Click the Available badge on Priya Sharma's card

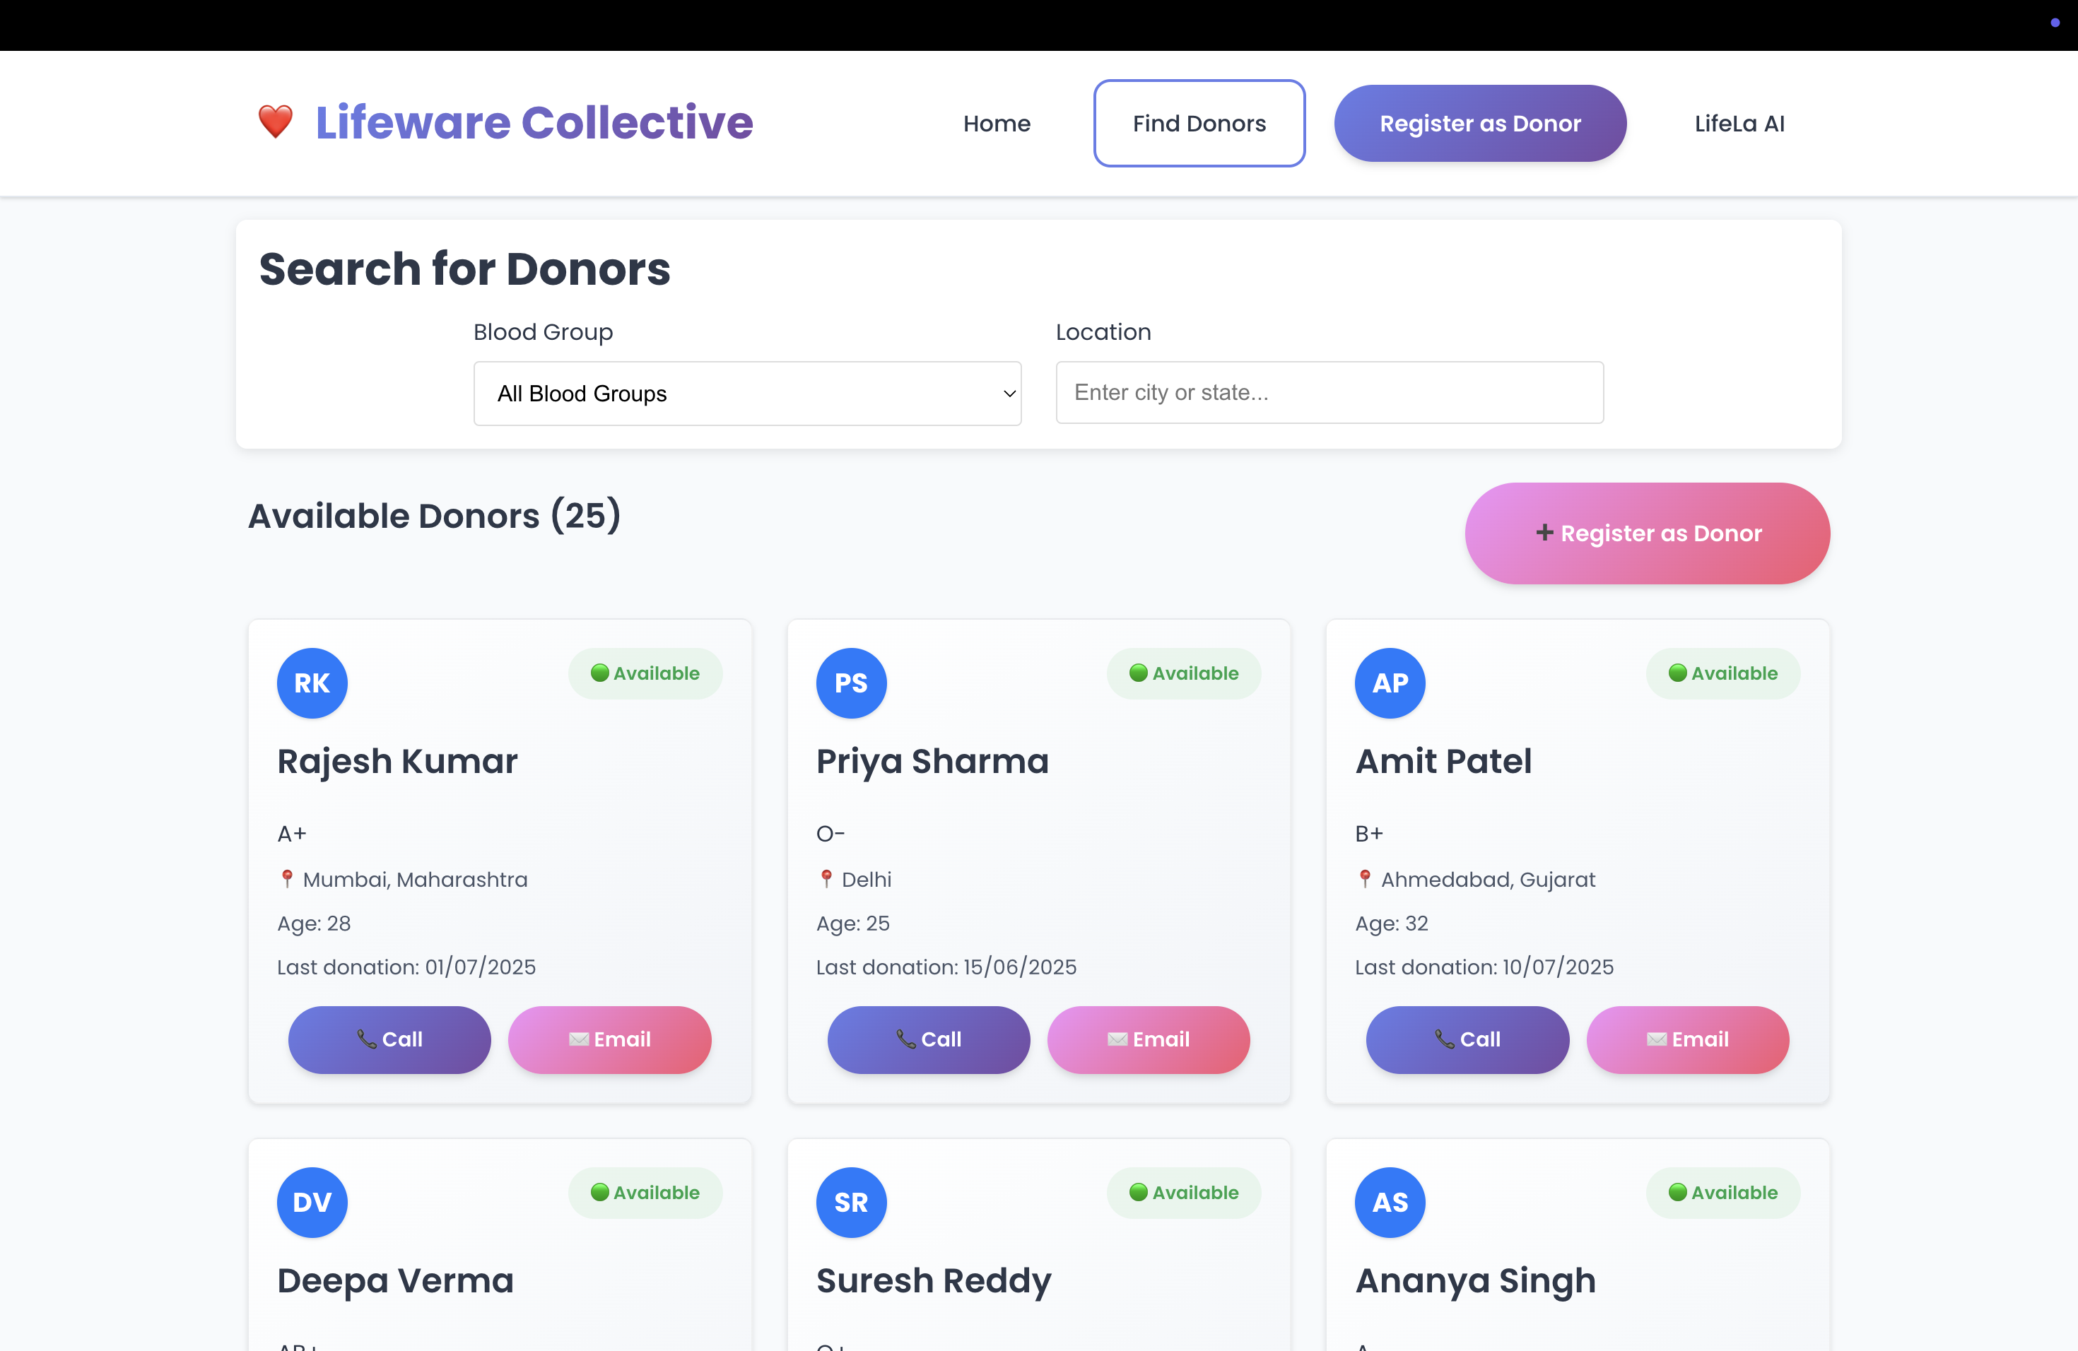coord(1184,673)
